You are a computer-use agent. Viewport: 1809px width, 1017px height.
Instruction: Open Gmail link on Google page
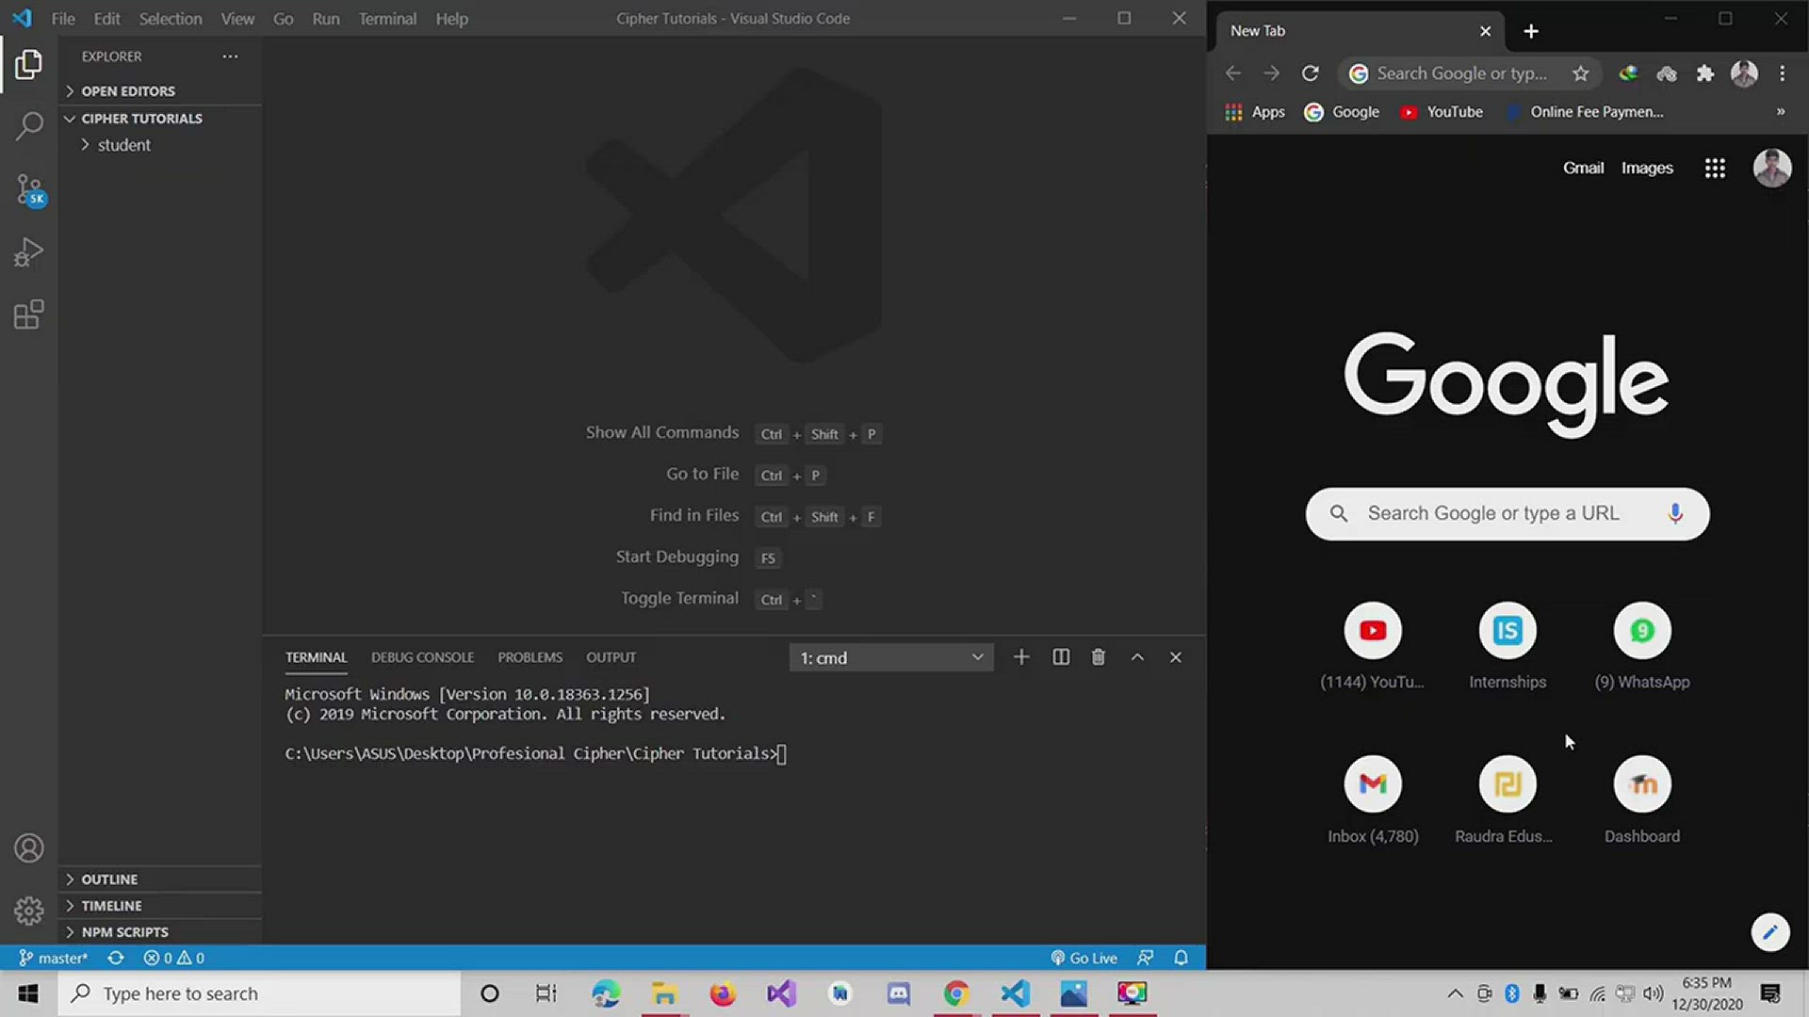[x=1583, y=168]
